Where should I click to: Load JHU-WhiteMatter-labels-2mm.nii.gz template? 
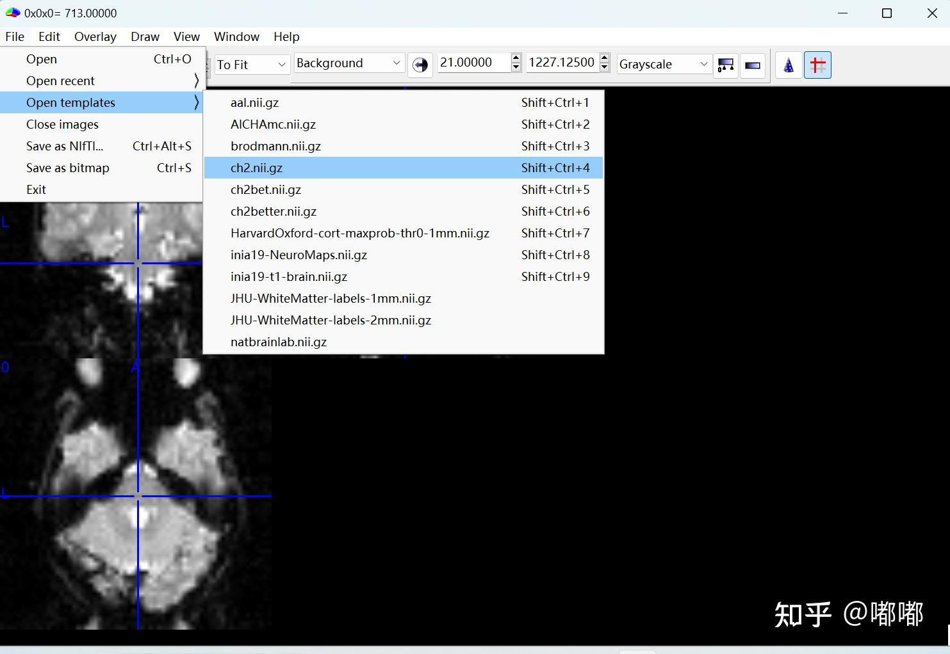404,320
